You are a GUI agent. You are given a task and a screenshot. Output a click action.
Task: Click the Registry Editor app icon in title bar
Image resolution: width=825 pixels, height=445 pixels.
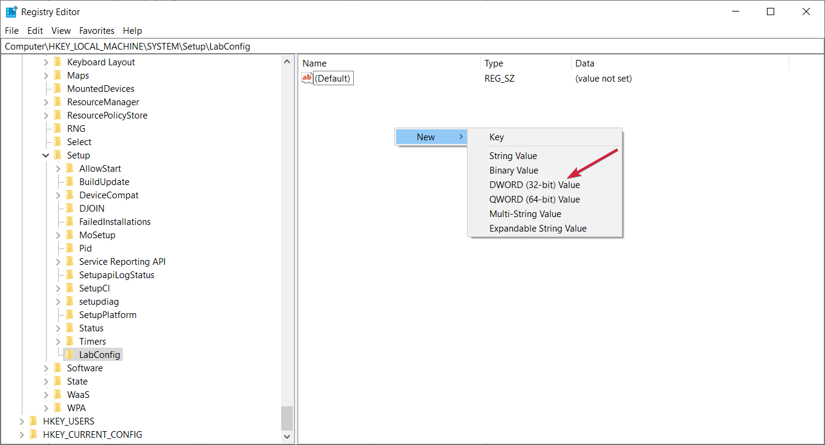coord(11,11)
